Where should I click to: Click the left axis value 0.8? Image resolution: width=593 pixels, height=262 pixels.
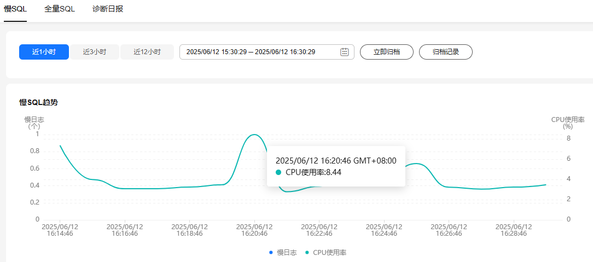point(35,151)
